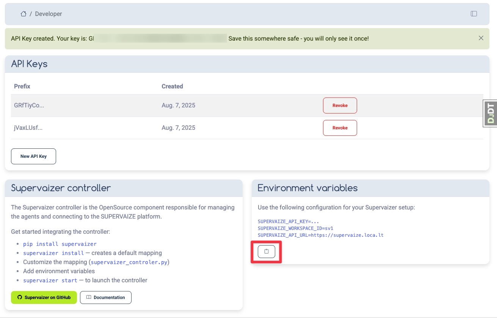Click the SUPERVAIZE_API_URL line
The height and width of the screenshot is (318, 497).
pyautogui.click(x=321, y=235)
